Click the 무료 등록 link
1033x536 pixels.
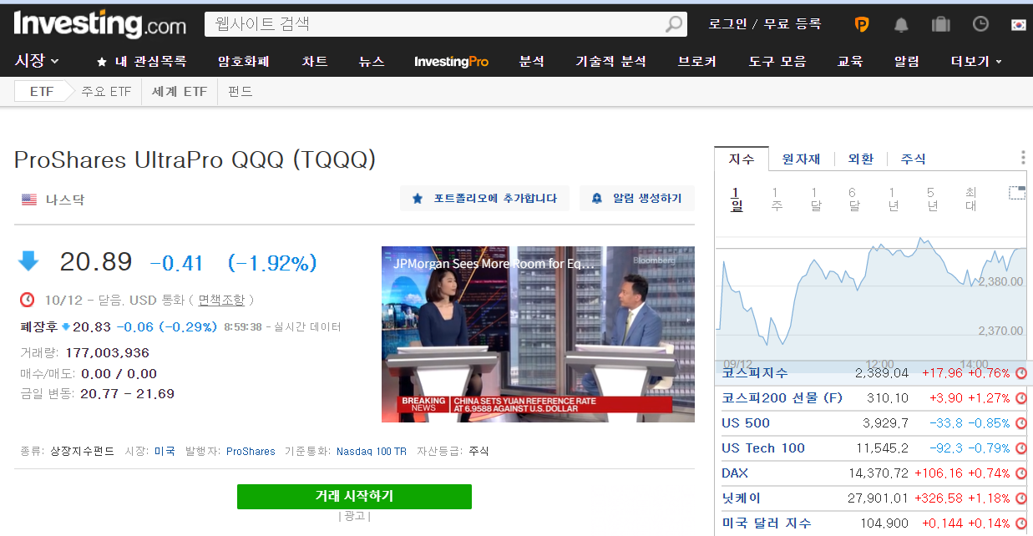click(x=792, y=24)
